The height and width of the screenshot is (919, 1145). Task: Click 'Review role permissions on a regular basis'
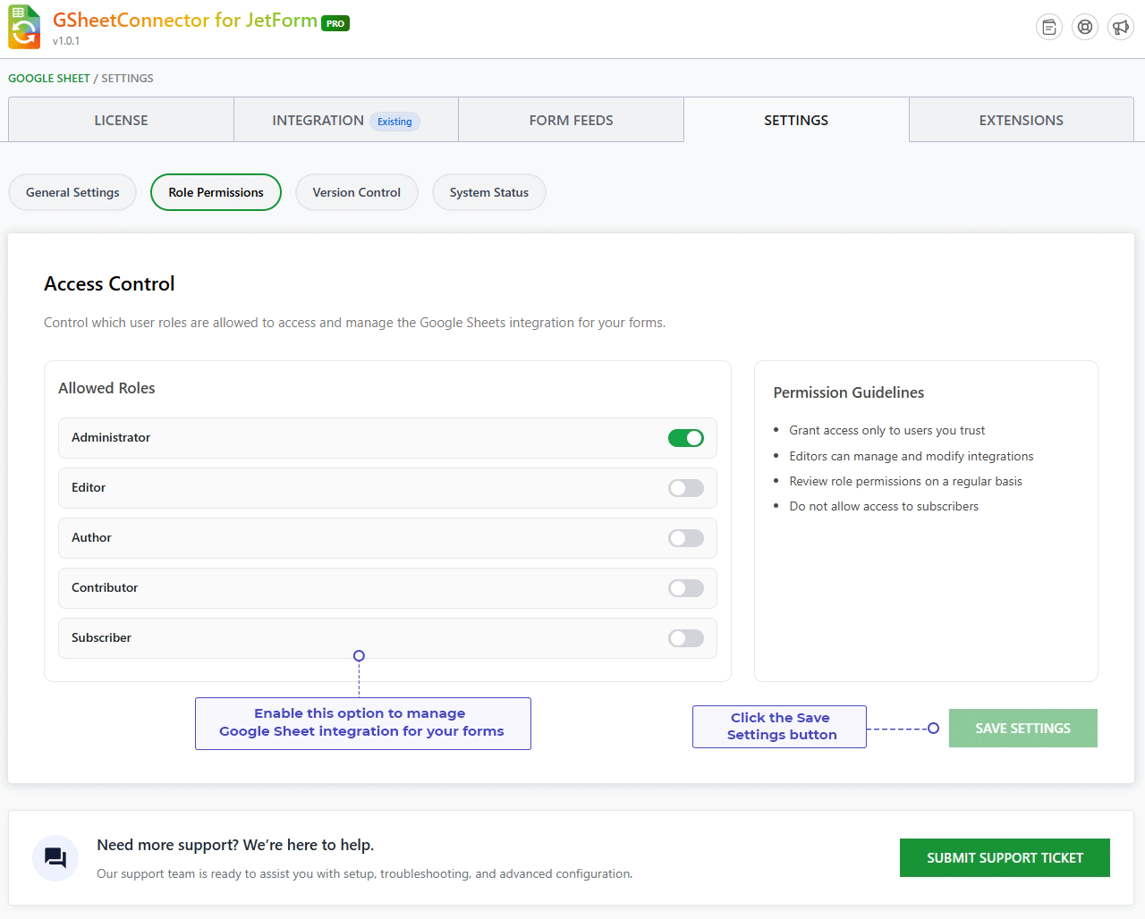[905, 481]
